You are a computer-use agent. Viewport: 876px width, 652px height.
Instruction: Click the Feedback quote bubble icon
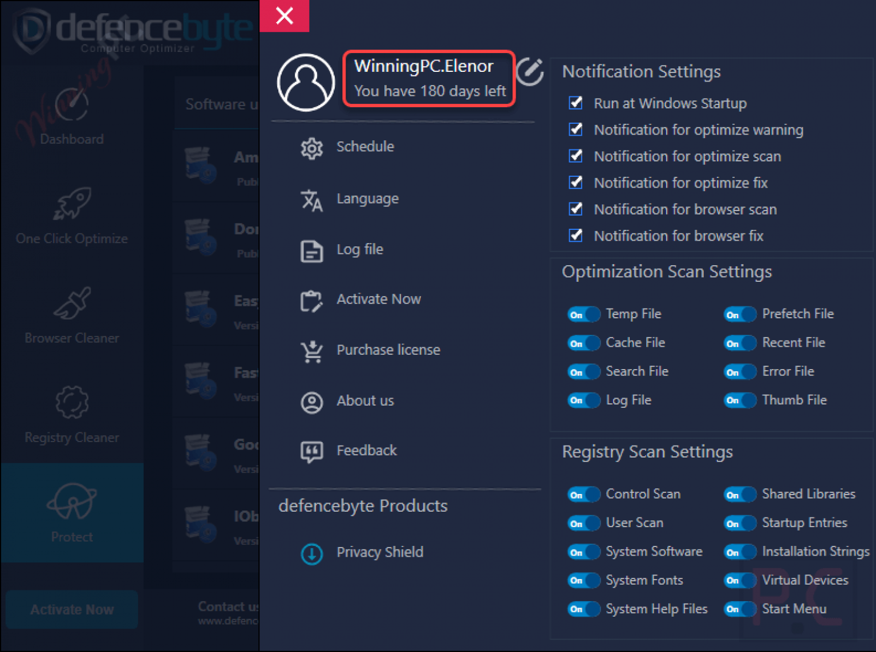311,452
